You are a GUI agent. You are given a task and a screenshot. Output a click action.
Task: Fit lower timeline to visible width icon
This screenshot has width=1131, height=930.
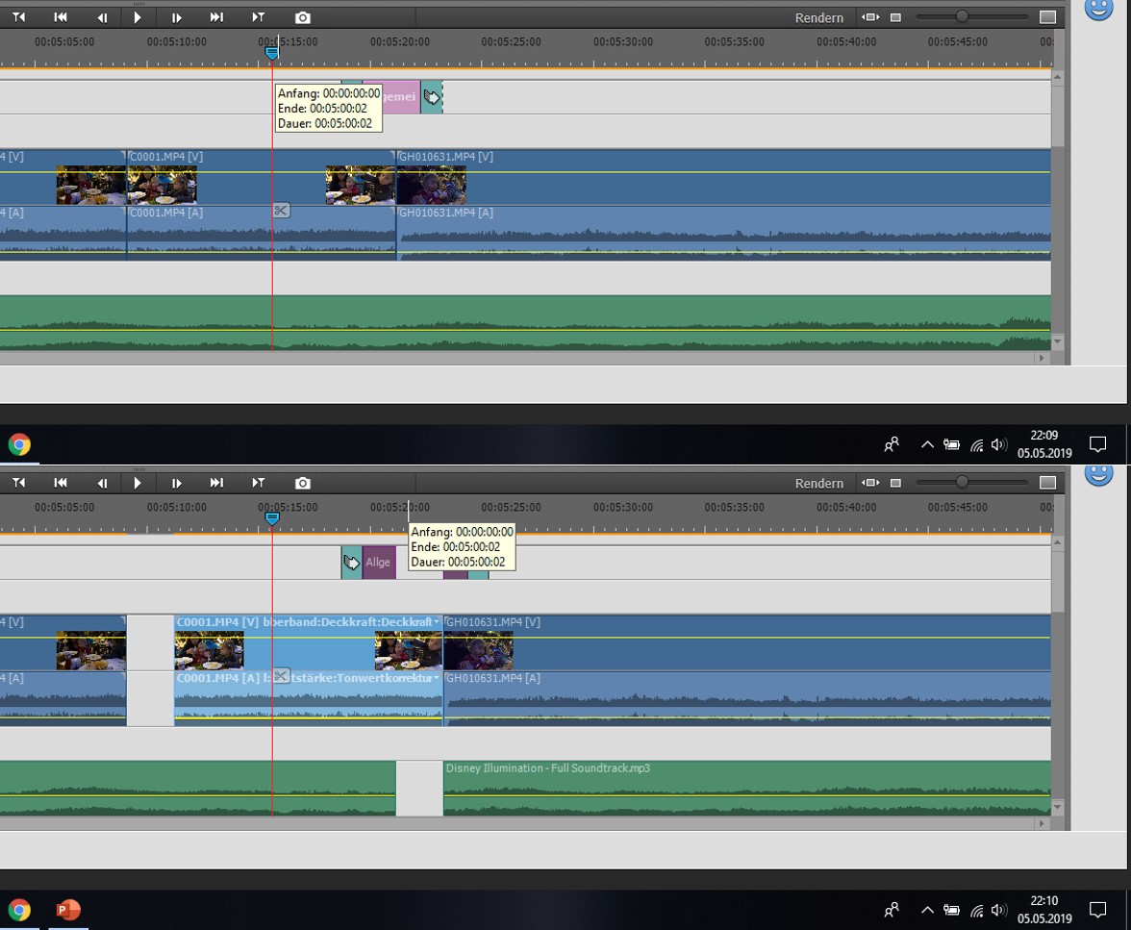point(870,483)
